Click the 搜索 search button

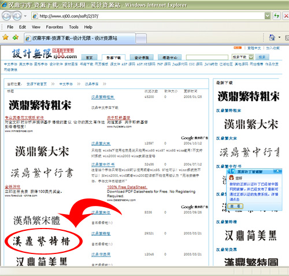[x=262, y=57]
